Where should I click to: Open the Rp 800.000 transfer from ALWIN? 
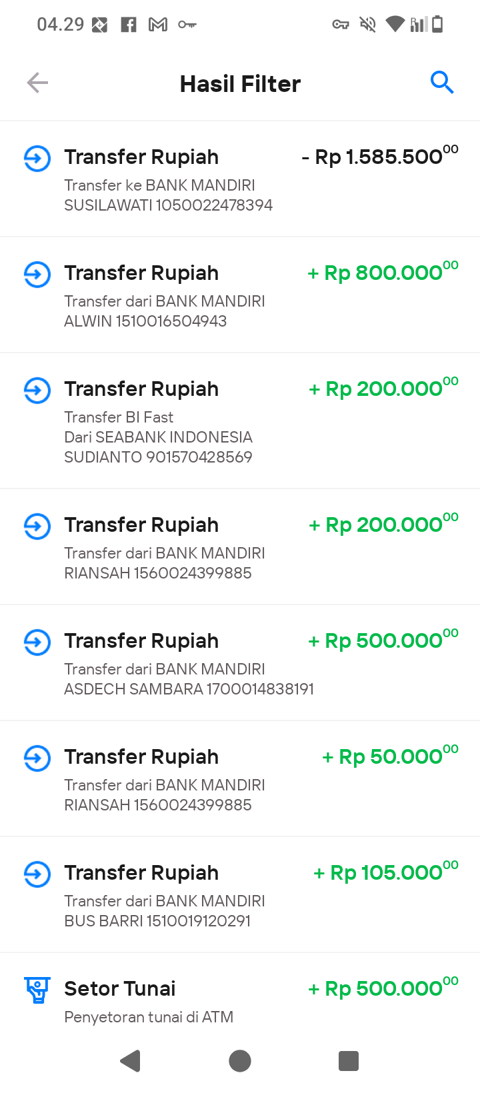click(x=240, y=295)
